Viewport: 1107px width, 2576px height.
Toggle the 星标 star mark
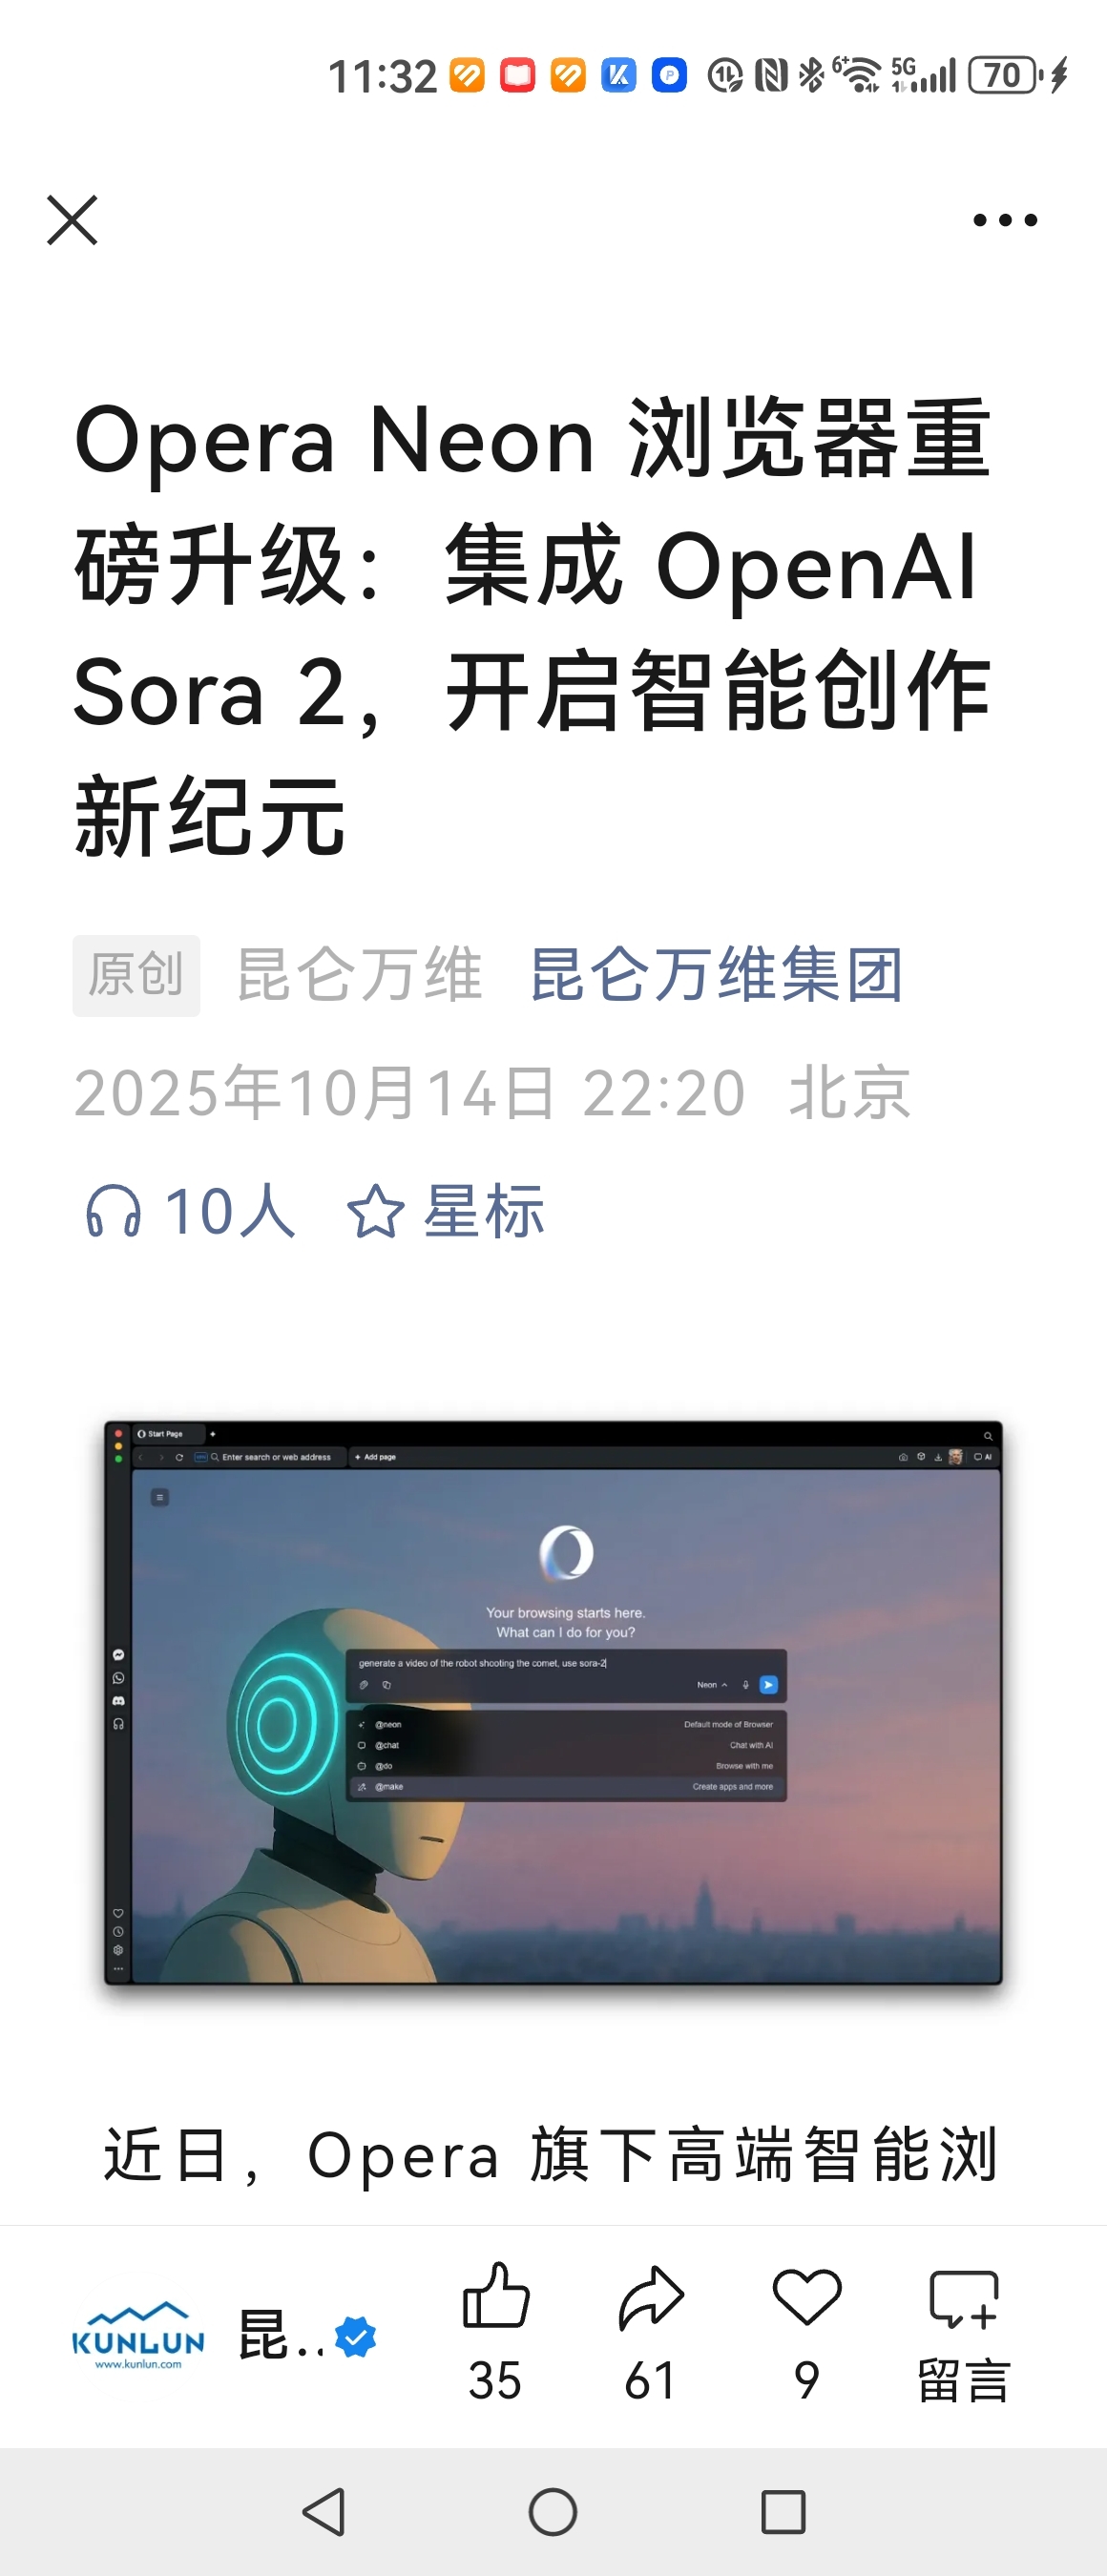445,1211
